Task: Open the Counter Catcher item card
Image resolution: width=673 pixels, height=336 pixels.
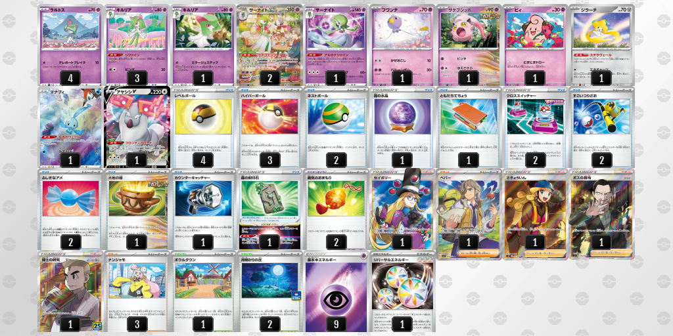Action: tap(204, 209)
